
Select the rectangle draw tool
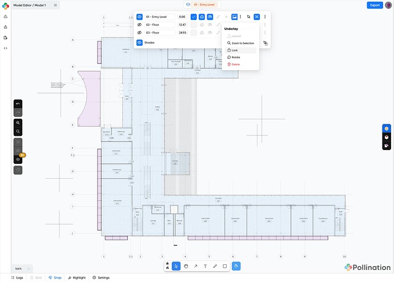pyautogui.click(x=224, y=266)
